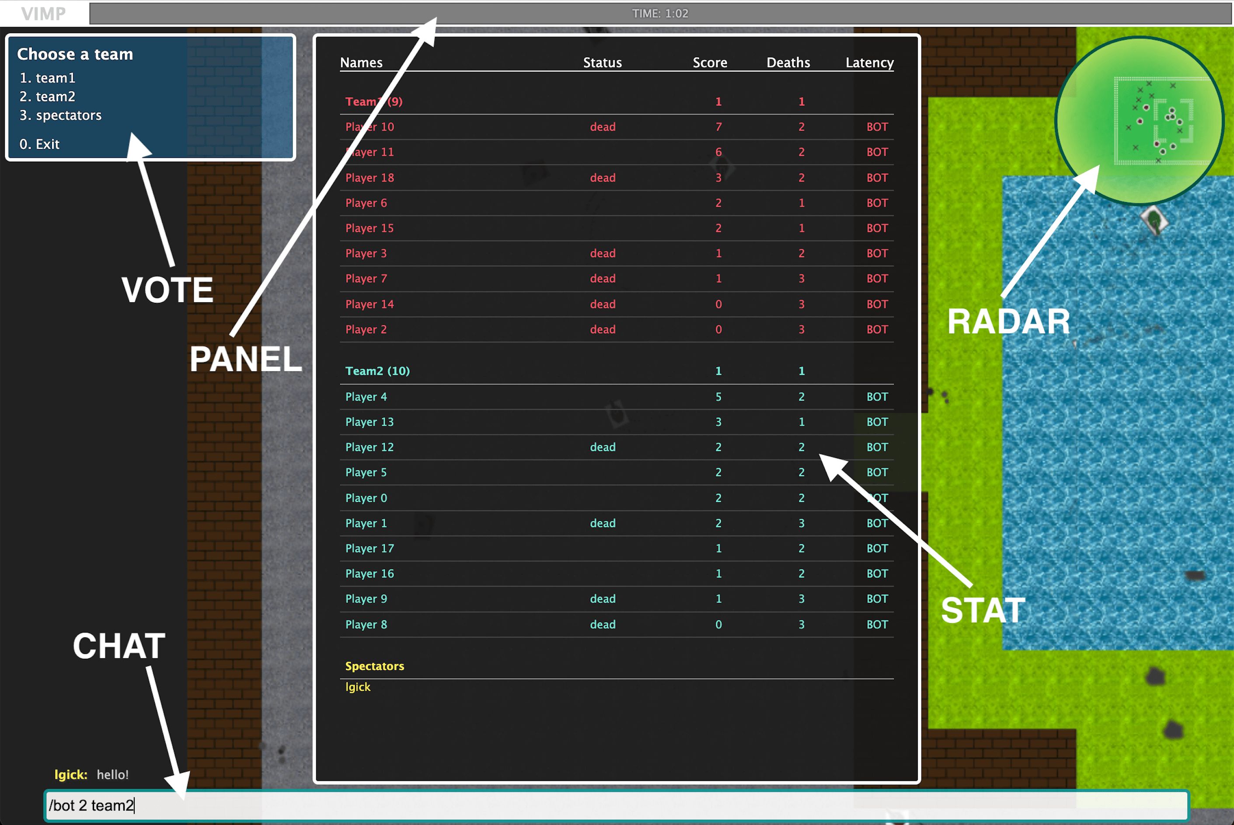
Task: Click the 'Score' column header
Action: (x=710, y=63)
